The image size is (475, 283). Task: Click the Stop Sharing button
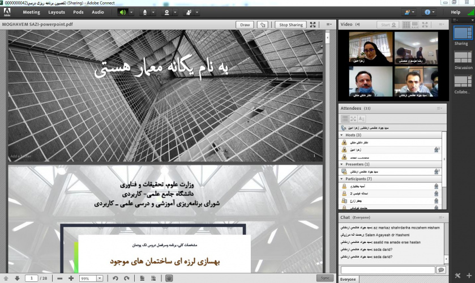[x=291, y=25]
